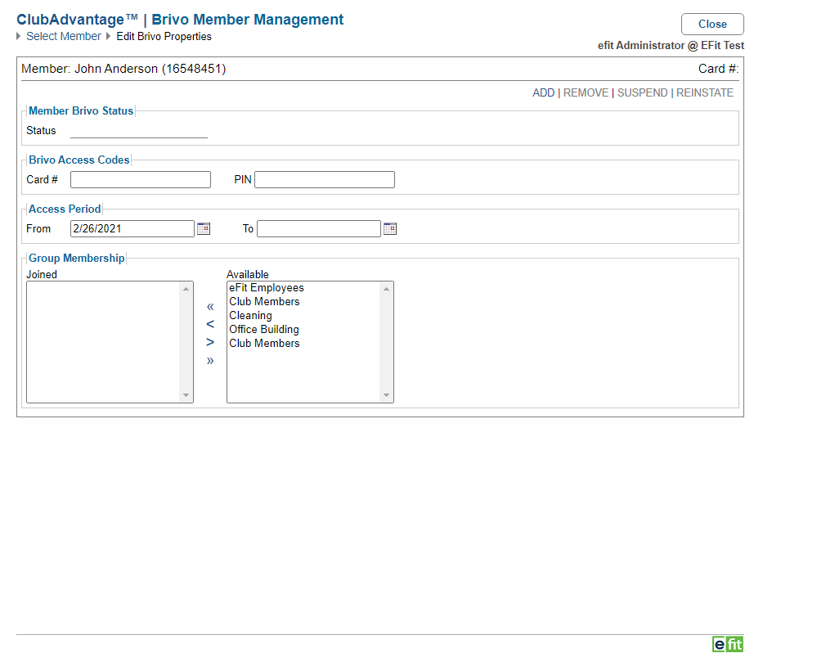Open the From date calendar picker
The height and width of the screenshot is (653, 817).
(204, 229)
